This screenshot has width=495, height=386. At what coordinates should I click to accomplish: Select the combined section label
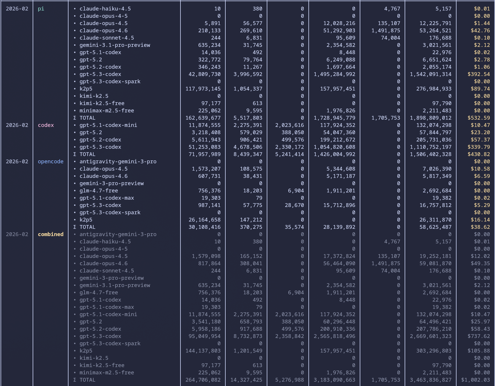[51, 234]
